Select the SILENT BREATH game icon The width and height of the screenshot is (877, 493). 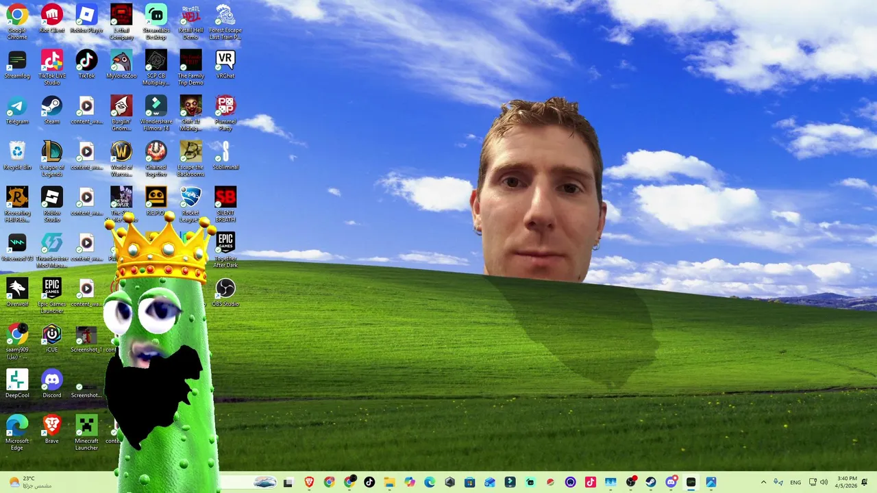(x=225, y=204)
